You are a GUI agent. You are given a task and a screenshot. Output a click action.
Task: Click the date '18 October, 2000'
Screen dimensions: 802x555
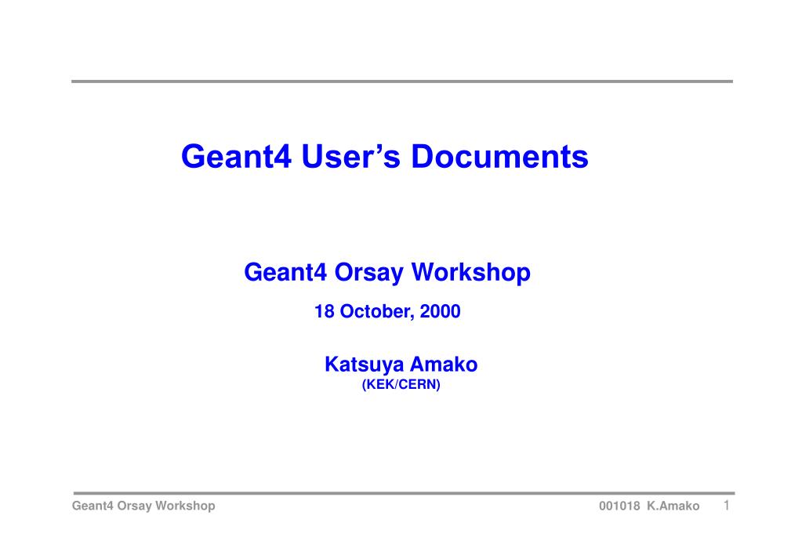click(x=387, y=311)
